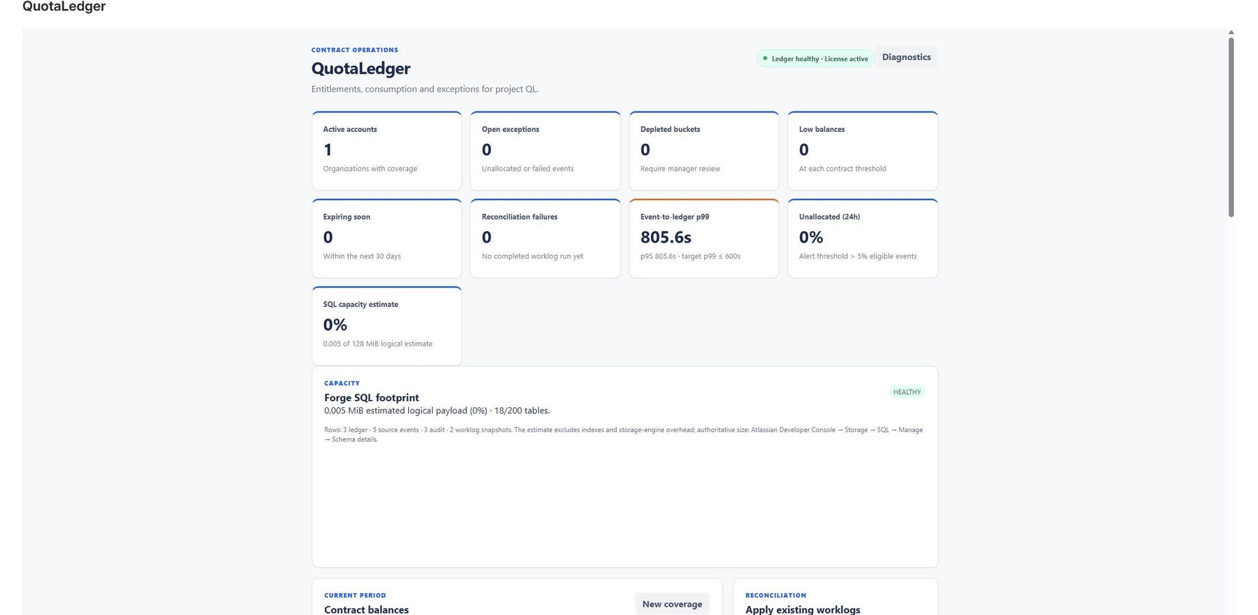The height and width of the screenshot is (615, 1258).
Task: Click the Ledger healthy status badge
Action: [x=815, y=59]
